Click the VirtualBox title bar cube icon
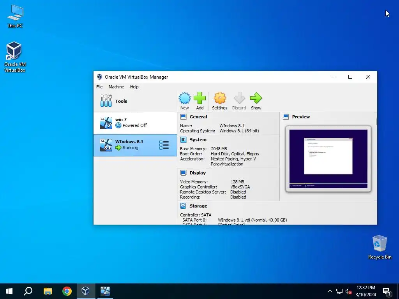Screen dimensions: 399x299 coord(99,77)
